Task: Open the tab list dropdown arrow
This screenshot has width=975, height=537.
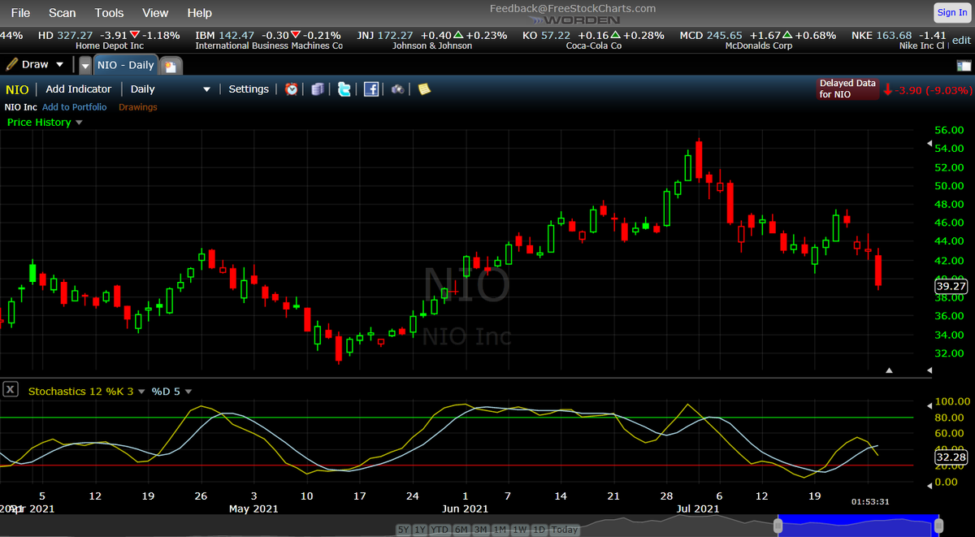Action: click(85, 66)
